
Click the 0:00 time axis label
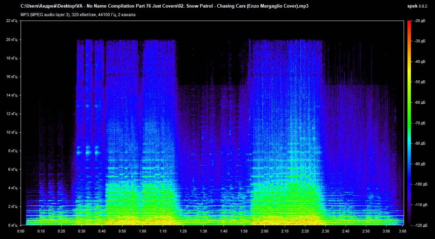click(21, 231)
